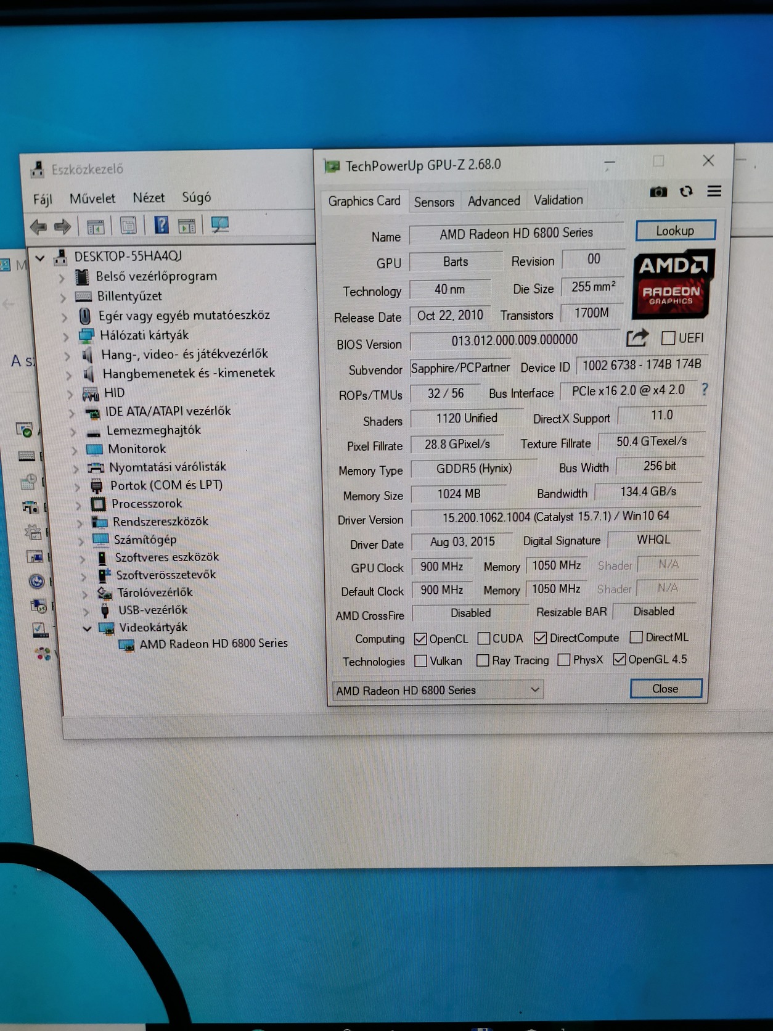Toggle the PhysX checkbox
Viewport: 773px width, 1031px height.
(x=563, y=660)
